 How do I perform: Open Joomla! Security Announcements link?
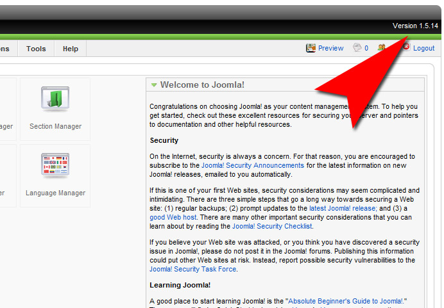pos(253,165)
